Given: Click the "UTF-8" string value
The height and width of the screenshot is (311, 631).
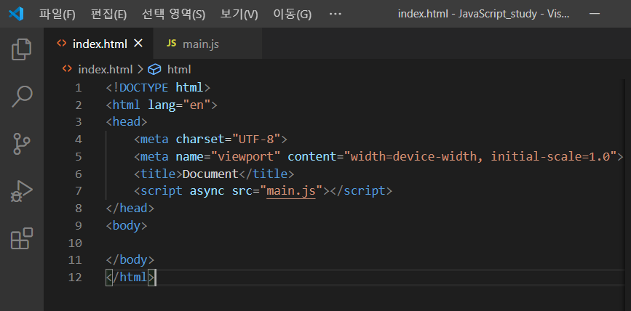Looking at the screenshot, I should [256, 140].
